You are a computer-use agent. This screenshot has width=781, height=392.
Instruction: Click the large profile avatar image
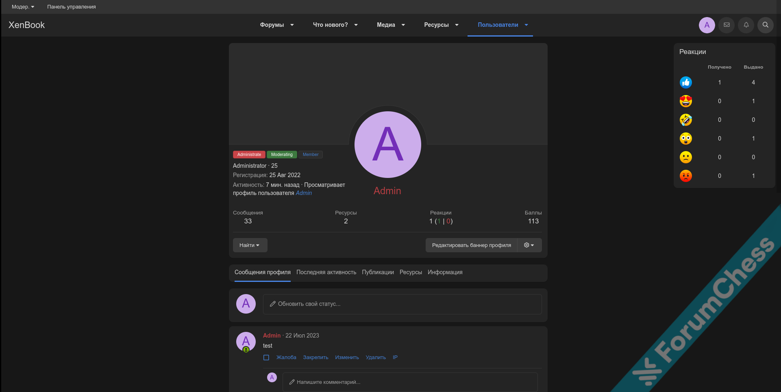[x=387, y=145]
